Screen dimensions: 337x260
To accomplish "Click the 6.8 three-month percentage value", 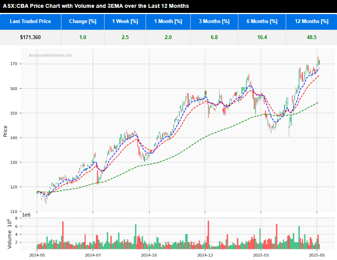I will coord(214,38).
